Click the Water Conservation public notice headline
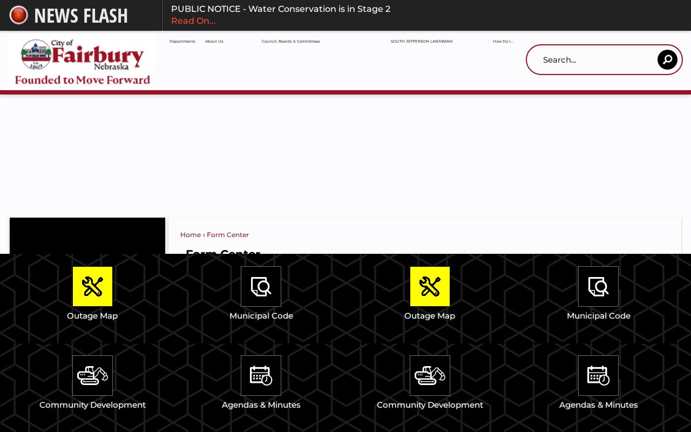 281,9
